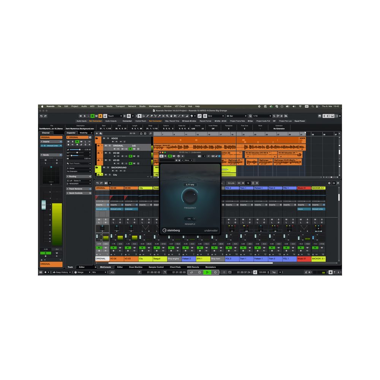Open the Studio menu in the menu bar

[142, 106]
